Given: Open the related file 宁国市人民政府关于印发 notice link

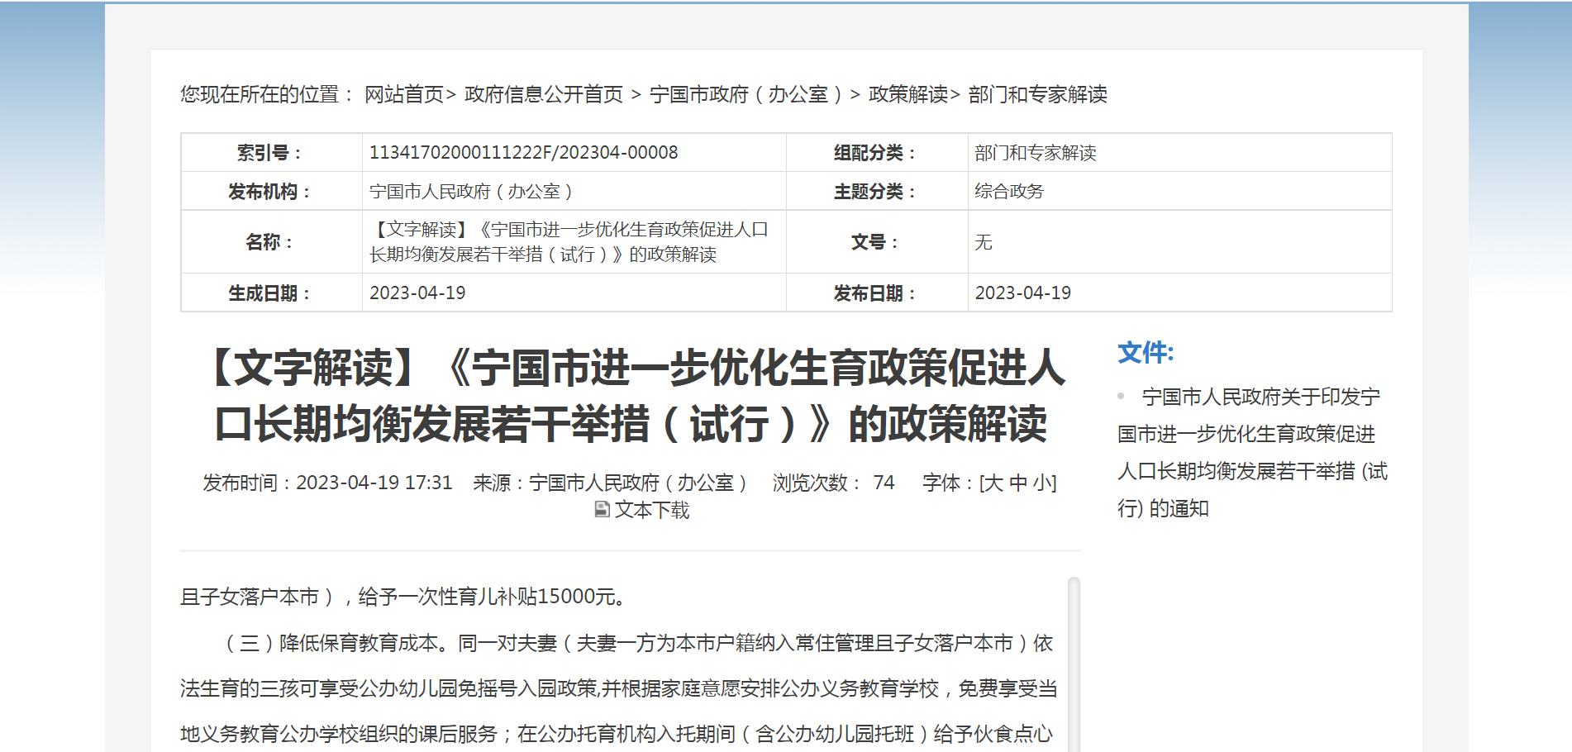Looking at the screenshot, I should pyautogui.click(x=1252, y=452).
